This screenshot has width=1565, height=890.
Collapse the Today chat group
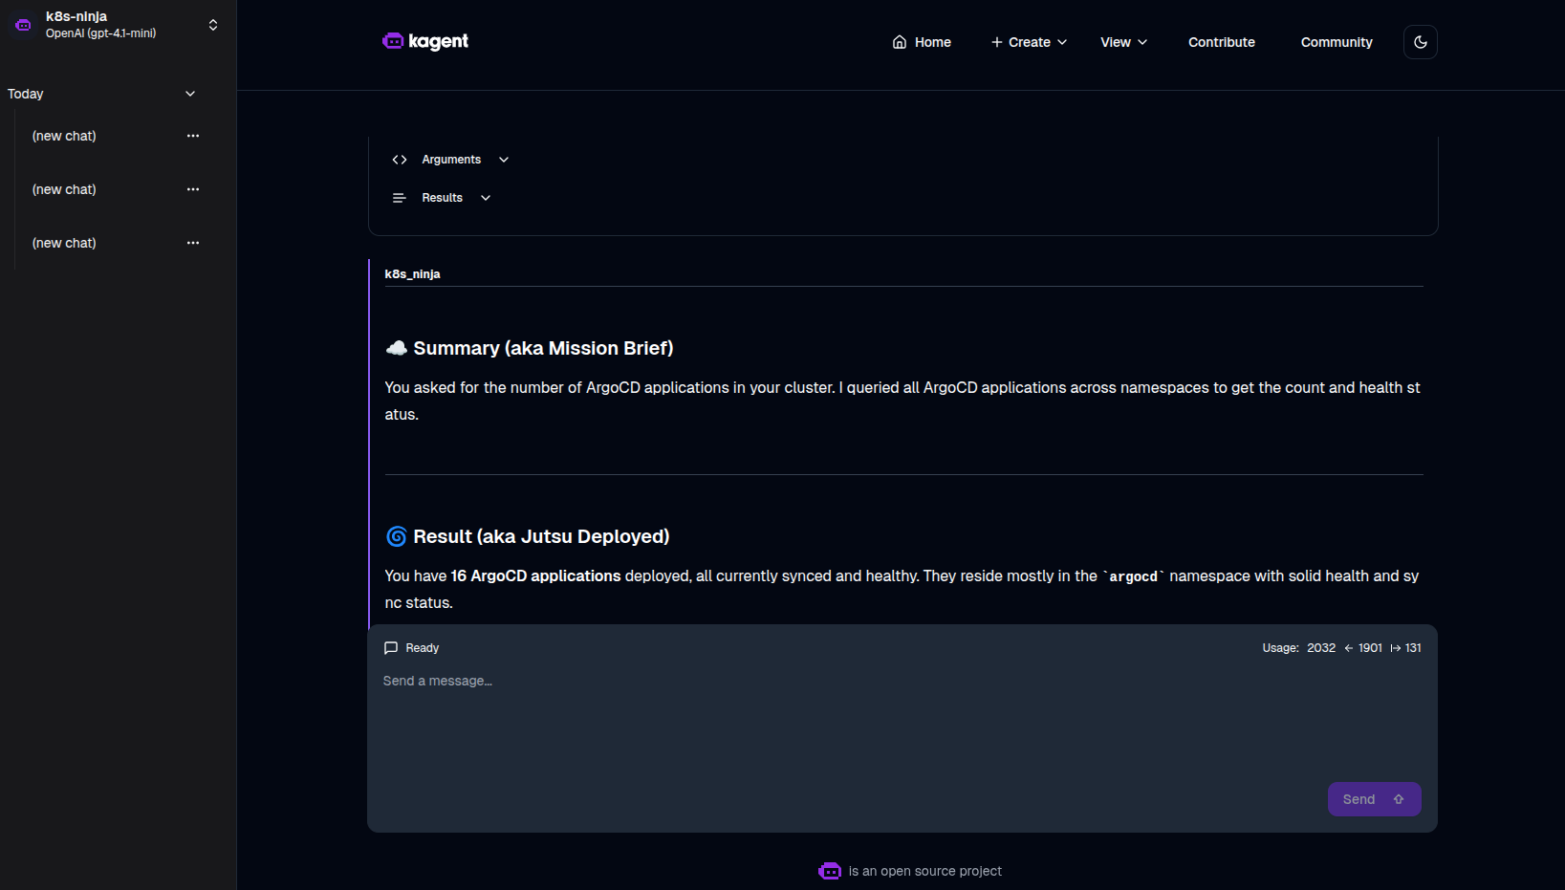(190, 94)
